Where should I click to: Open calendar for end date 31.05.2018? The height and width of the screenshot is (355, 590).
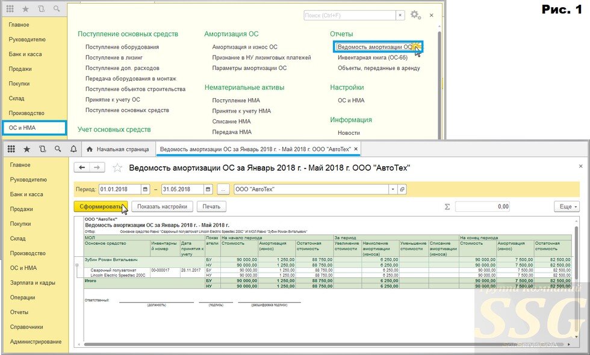208,189
